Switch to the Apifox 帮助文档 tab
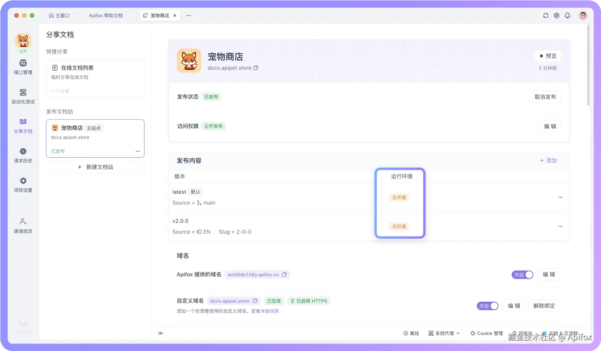 [106, 15]
